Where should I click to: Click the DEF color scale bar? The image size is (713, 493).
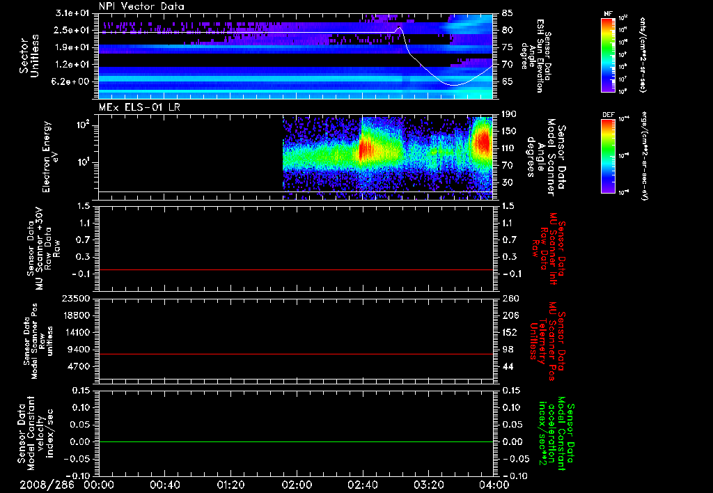point(609,155)
